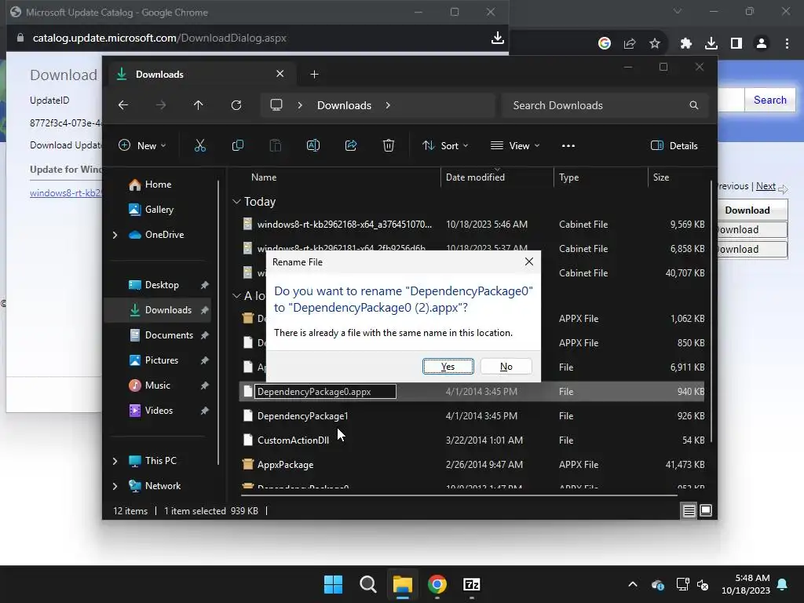The image size is (804, 603).
Task: Add a new Explorer tab
Action: pos(314,75)
